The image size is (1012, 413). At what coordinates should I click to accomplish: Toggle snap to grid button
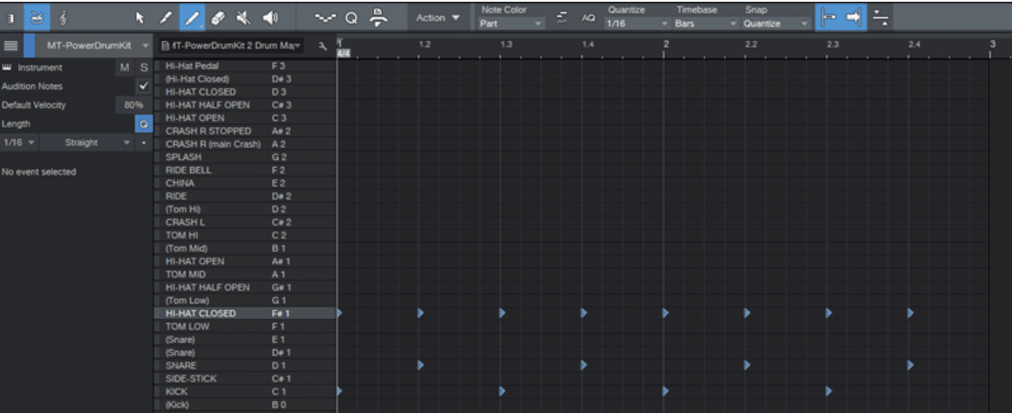(828, 18)
